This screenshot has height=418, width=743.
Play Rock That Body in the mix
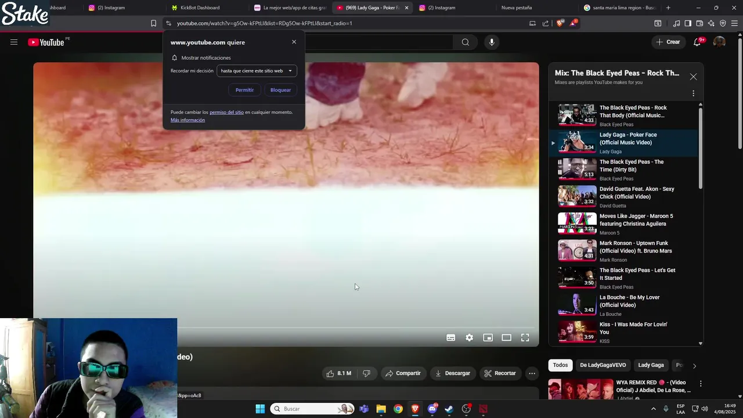pyautogui.click(x=623, y=116)
